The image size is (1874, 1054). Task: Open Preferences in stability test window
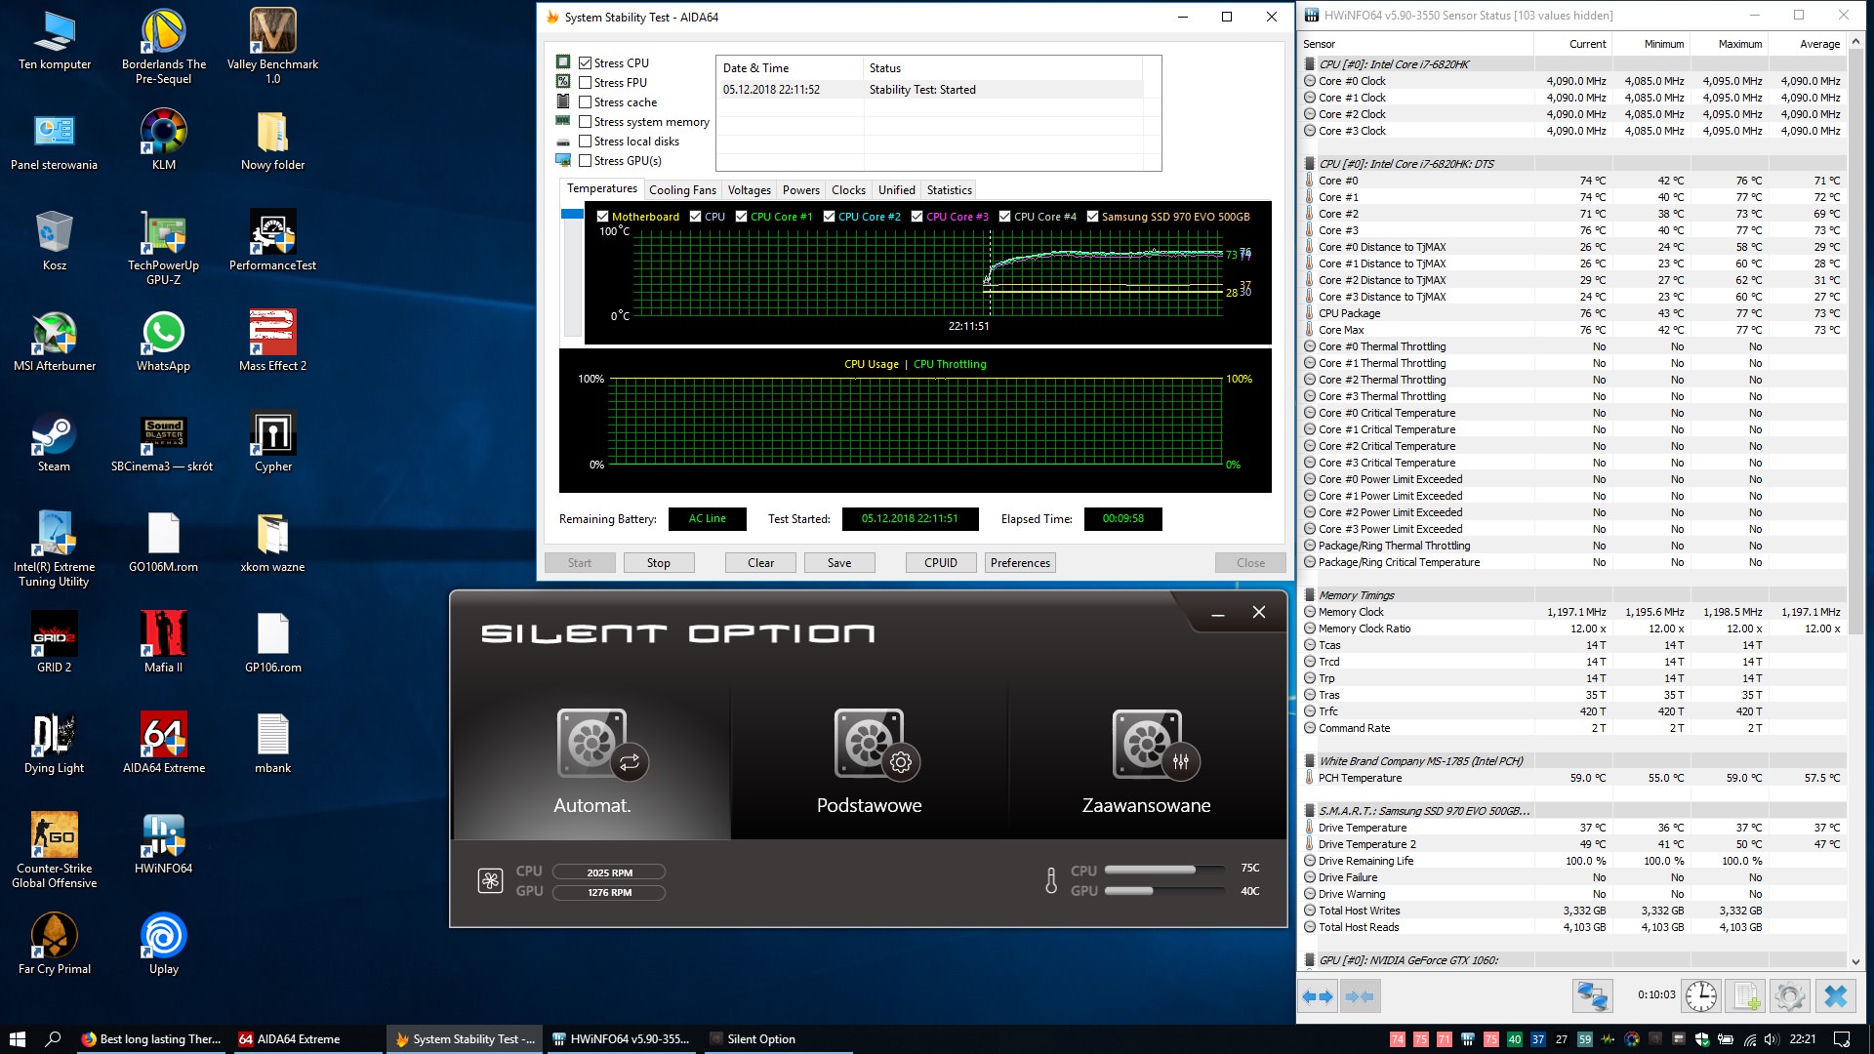(1020, 563)
